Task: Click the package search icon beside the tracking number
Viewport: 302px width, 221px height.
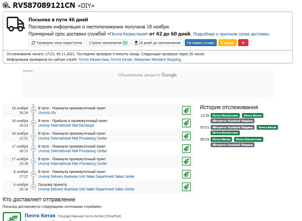Action: click(6, 6)
